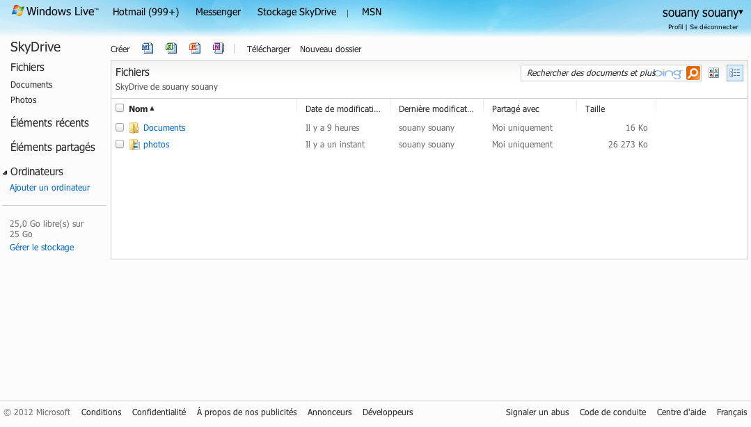Screen dimensions: 751x427
Task: Click Signaler un abus link
Action: 537,412
